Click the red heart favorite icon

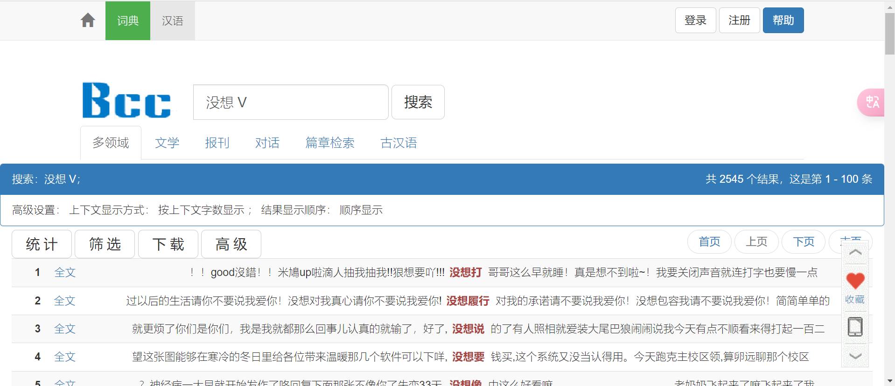pos(855,281)
